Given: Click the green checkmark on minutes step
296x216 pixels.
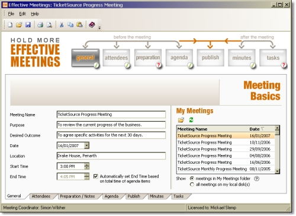Looking at the screenshot, I should click(x=253, y=65).
